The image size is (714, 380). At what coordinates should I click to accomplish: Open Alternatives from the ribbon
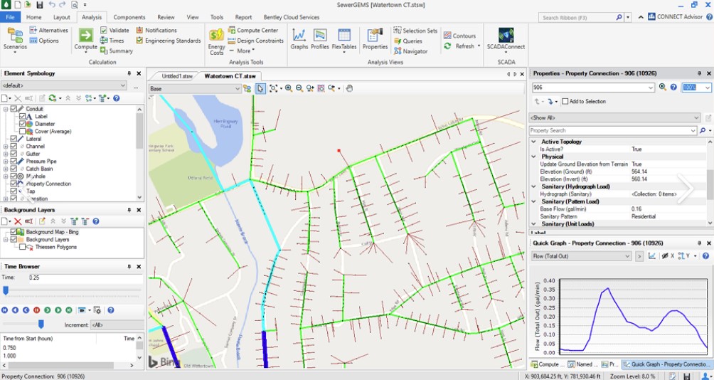[49, 30]
